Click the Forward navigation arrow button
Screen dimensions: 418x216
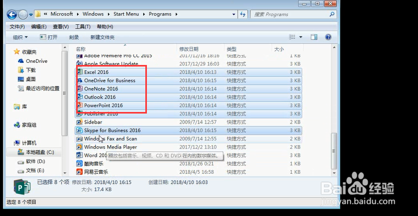coord(23,14)
